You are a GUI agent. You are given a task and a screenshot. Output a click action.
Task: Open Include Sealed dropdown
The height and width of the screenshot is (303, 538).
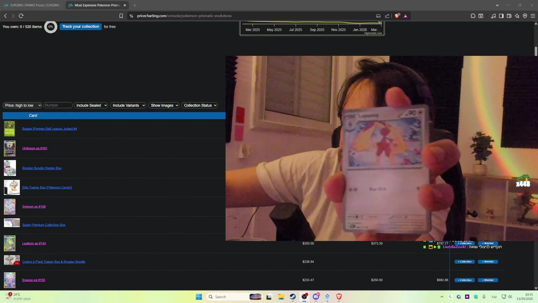click(91, 105)
